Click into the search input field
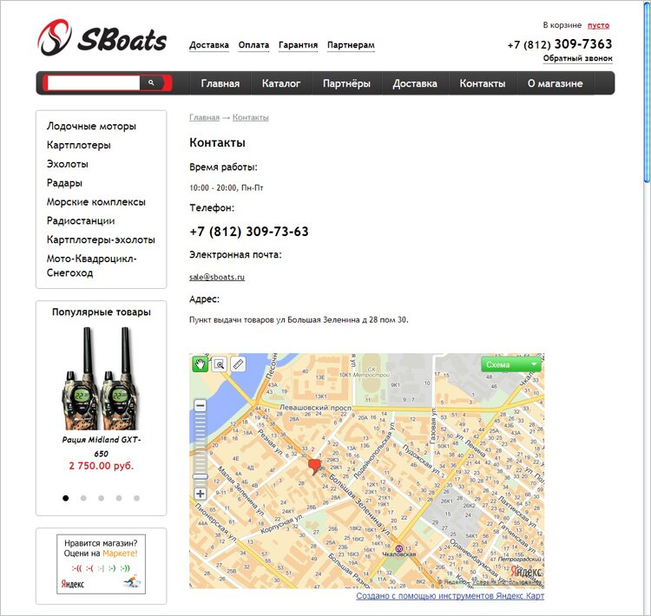Viewport: 651px width, 616px height. 94,82
